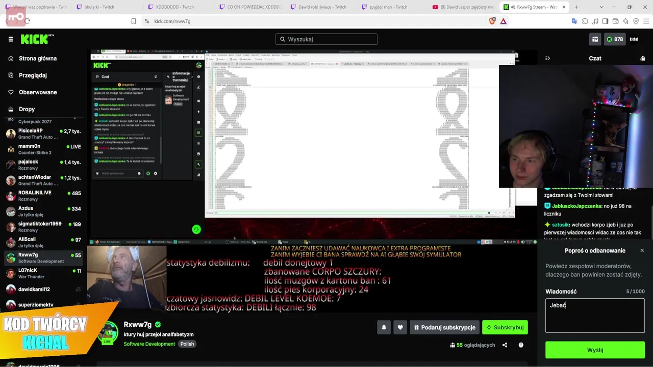This screenshot has width=653, height=367.
Task: Open achtenWlodar channel in sidebar
Action: pyautogui.click(x=44, y=180)
